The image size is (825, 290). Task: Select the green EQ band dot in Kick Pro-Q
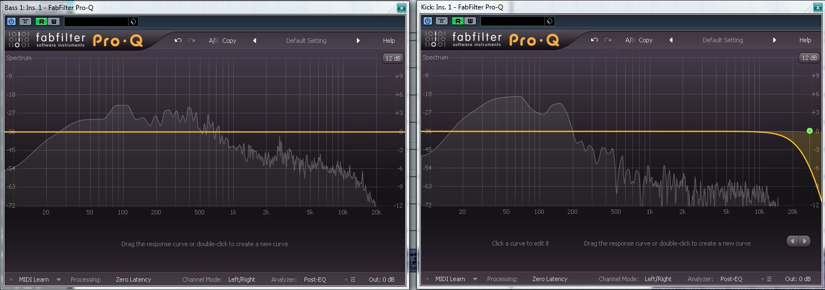tap(809, 131)
